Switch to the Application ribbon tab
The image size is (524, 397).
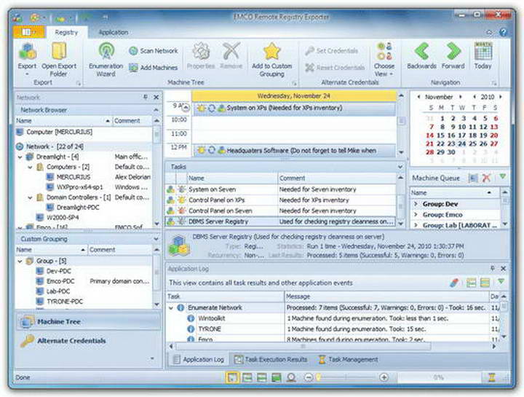(x=114, y=33)
